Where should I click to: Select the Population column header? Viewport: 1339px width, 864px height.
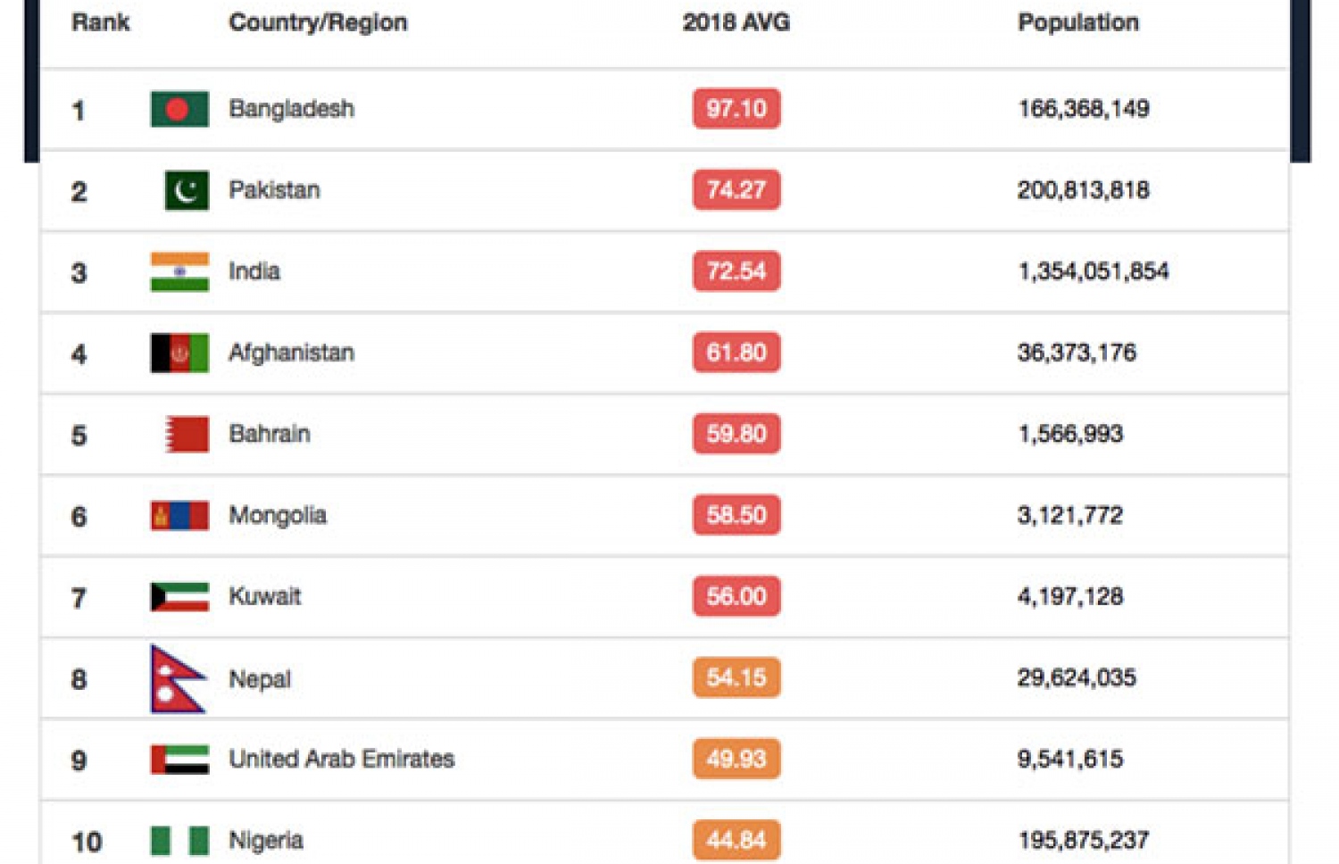pos(1077,22)
